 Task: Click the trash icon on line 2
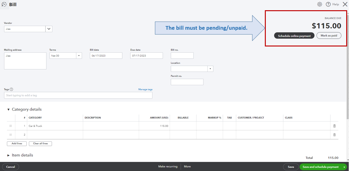[334, 135]
